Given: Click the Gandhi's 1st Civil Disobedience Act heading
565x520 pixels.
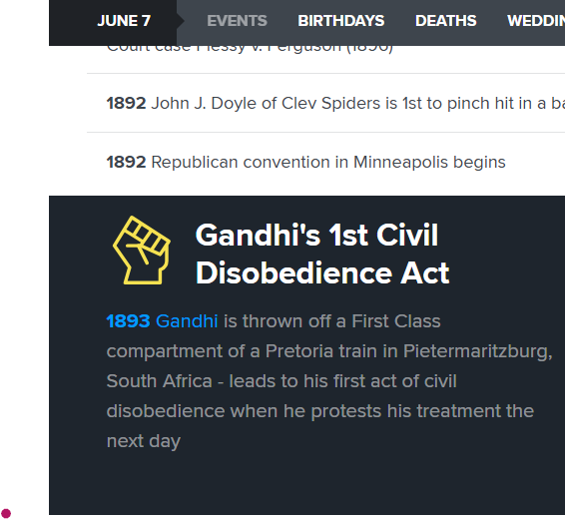Looking at the screenshot, I should (322, 255).
